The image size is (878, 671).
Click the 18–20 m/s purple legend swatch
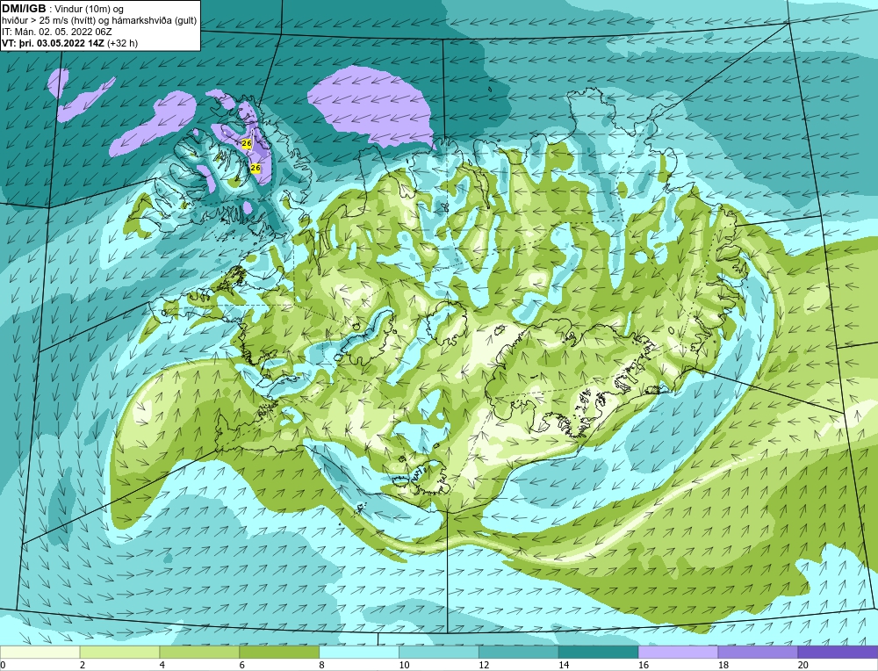pos(758,652)
